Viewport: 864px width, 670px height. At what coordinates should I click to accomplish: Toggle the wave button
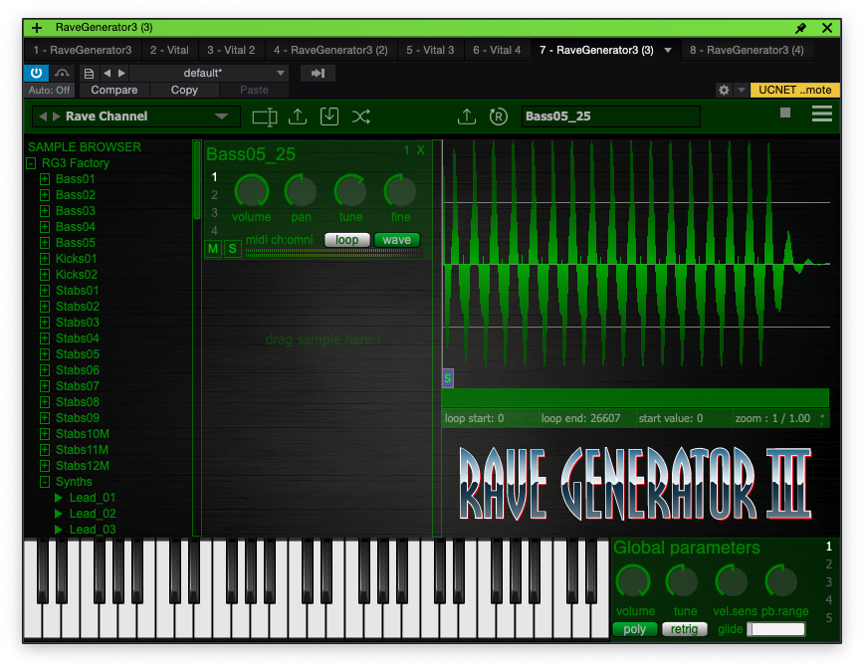pyautogui.click(x=397, y=240)
